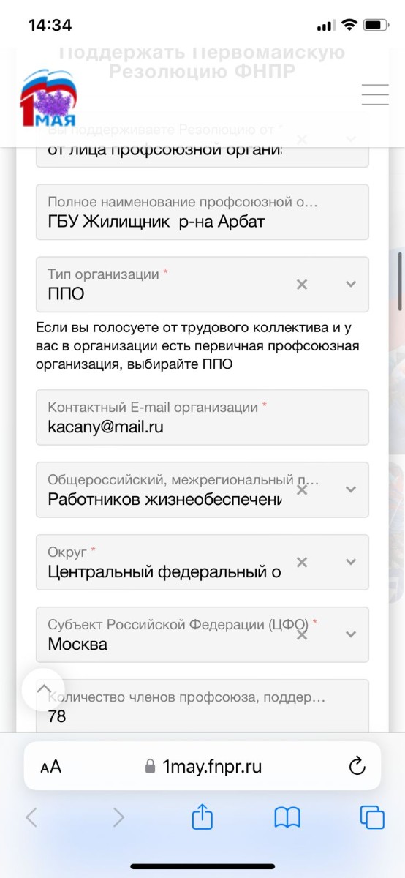Go forward with Safari forward arrow
Viewport: 405px width, 878px height.
[118, 817]
